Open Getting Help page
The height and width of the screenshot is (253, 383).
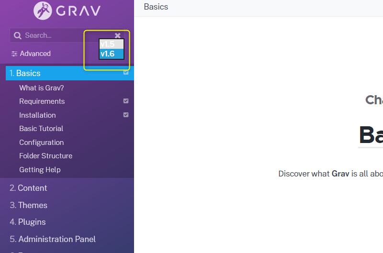tap(40, 170)
